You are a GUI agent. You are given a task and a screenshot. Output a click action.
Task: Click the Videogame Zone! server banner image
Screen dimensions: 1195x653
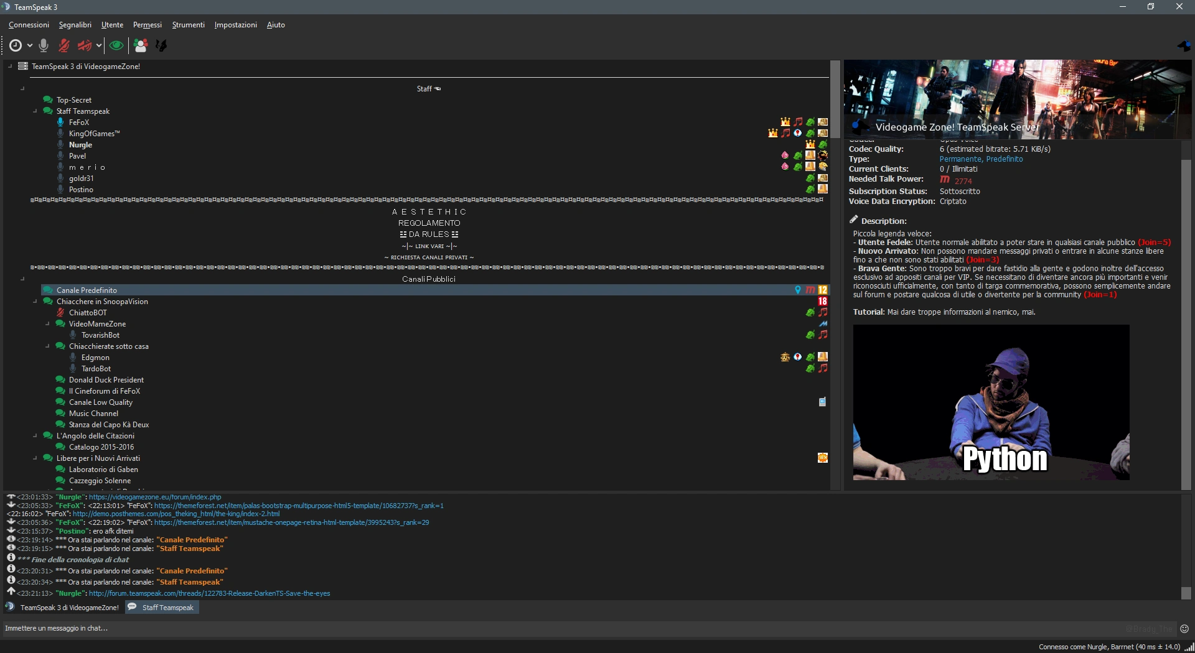(x=1018, y=100)
